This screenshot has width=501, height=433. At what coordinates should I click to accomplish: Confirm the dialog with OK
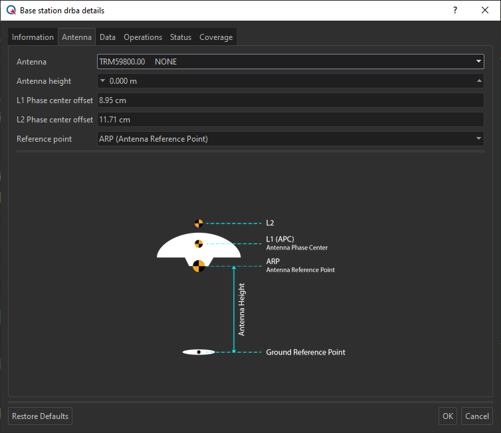tap(448, 416)
